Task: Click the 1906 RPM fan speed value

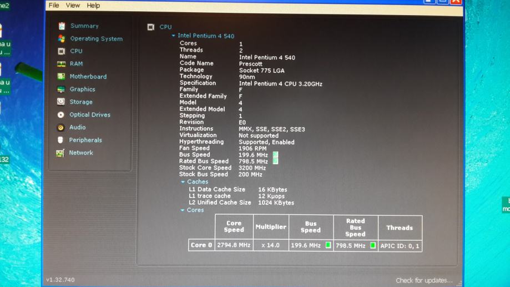Action: (x=253, y=148)
